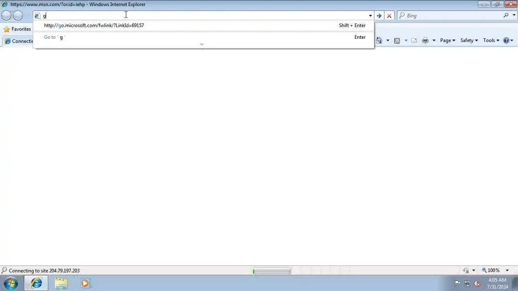Choose the 'Go to g' suggestion

tap(204, 37)
